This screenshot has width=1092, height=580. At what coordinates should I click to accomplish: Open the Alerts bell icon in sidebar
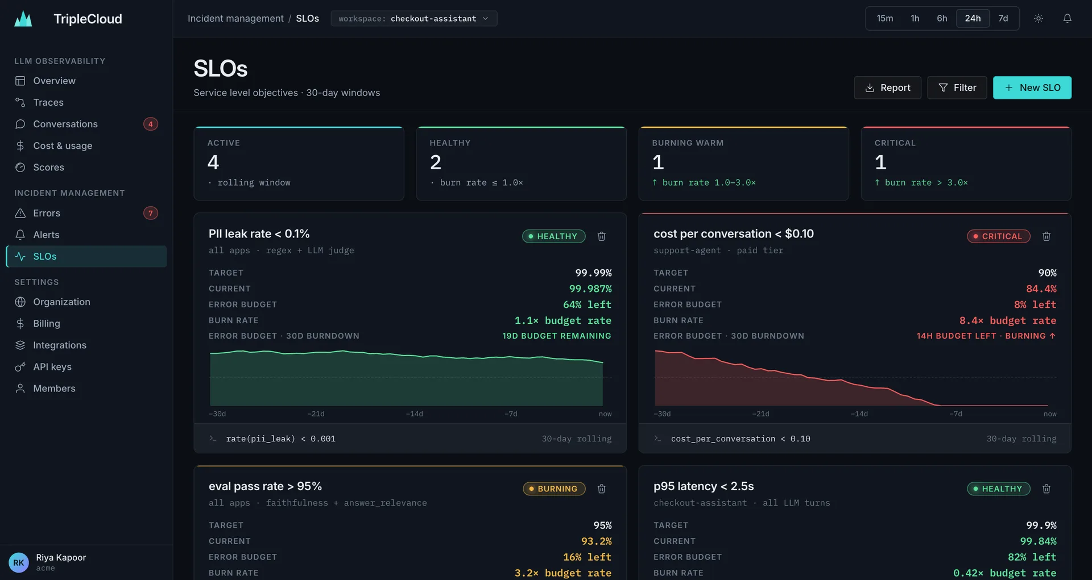coord(20,235)
